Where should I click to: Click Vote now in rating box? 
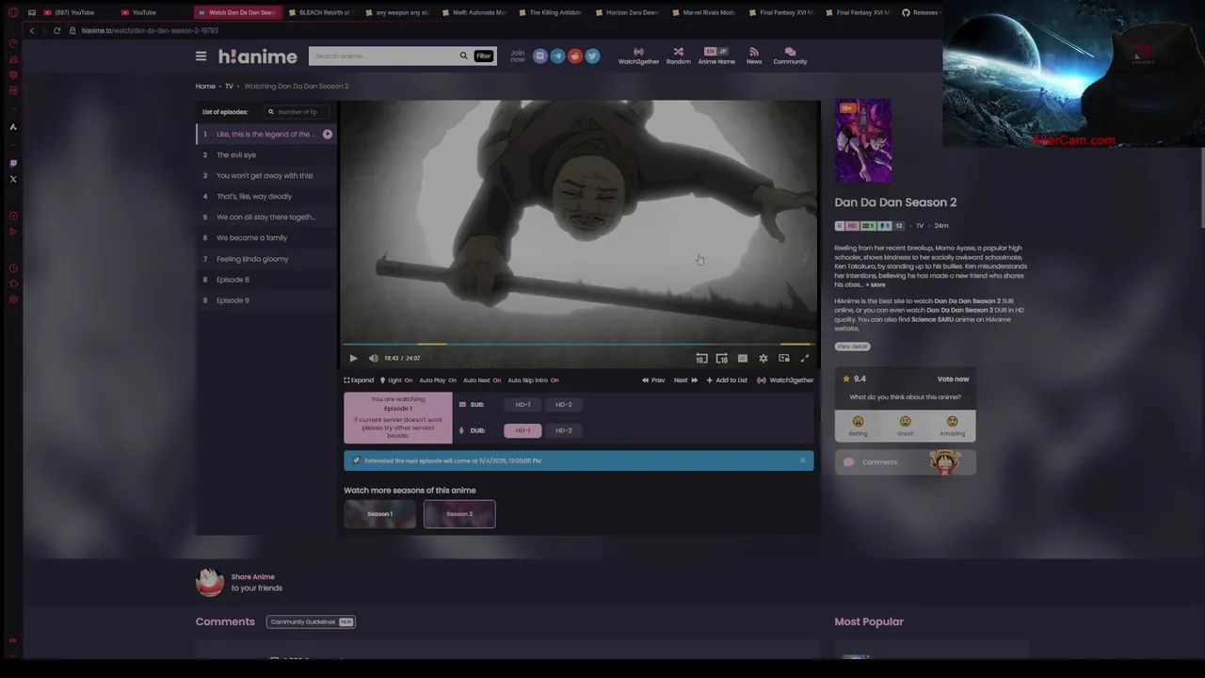coord(953,379)
